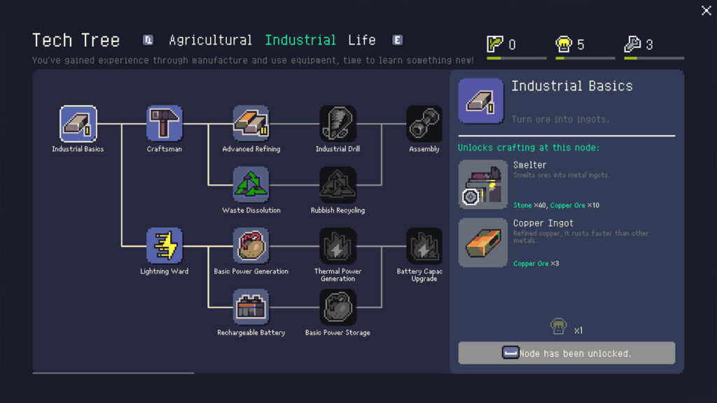This screenshot has height=403, width=717.
Task: Select the Basic Power Storage node
Action: (337, 307)
